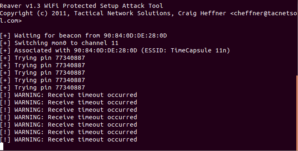Click the 'Associated with' text
This screenshot has height=151, width=298.
[43, 50]
